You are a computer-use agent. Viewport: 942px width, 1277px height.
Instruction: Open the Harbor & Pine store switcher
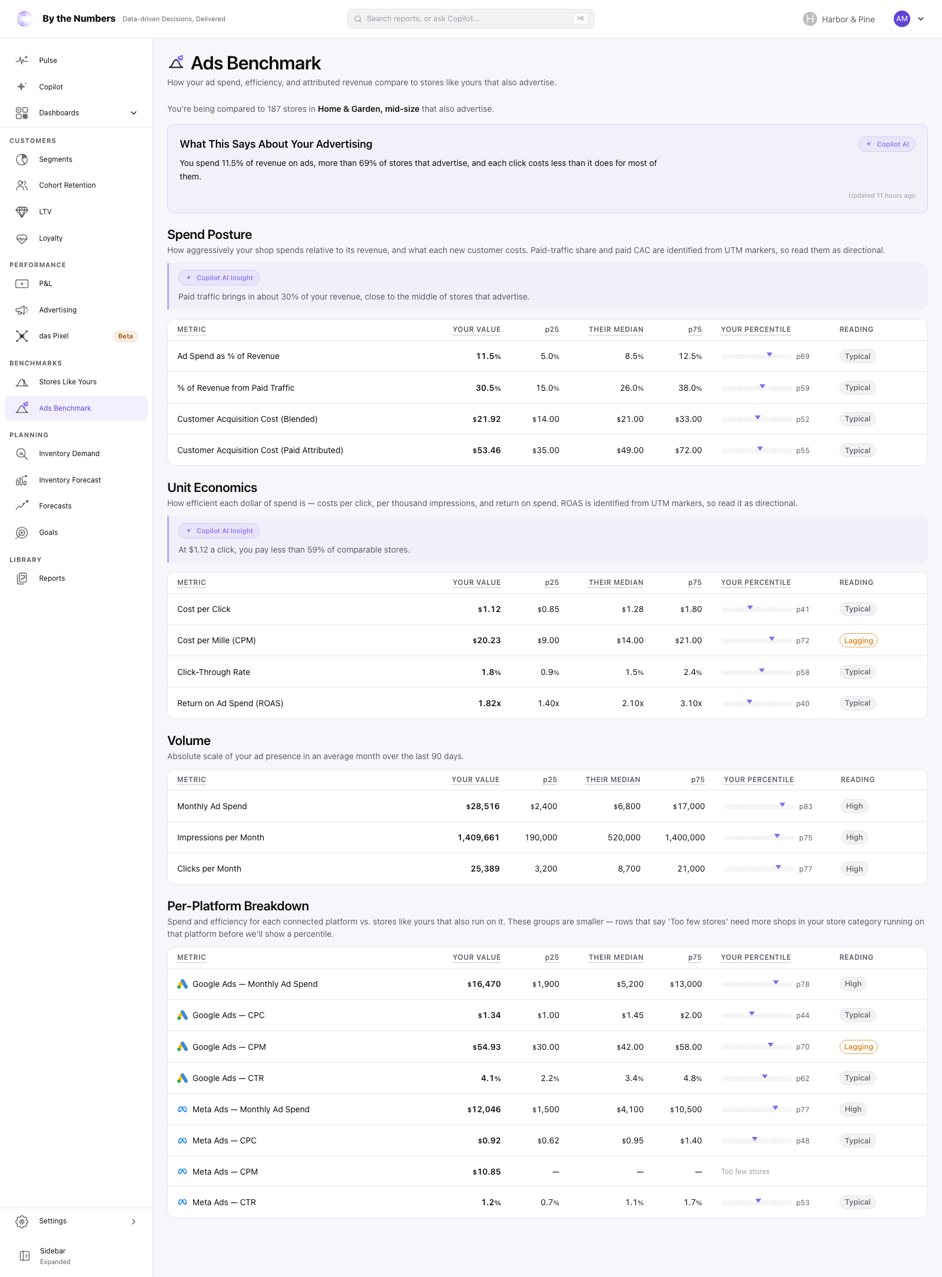tap(839, 19)
